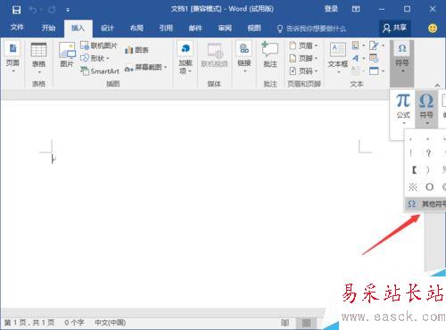Image resolution: width=446 pixels, height=330 pixels.
Task: Select the Print Layout view icon
Action: (x=306, y=323)
